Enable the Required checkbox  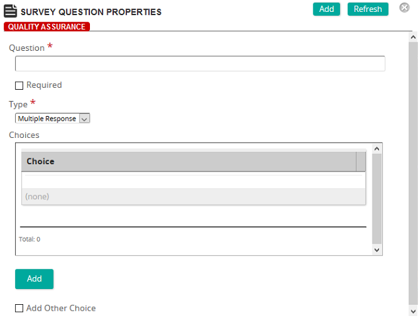pos(19,86)
